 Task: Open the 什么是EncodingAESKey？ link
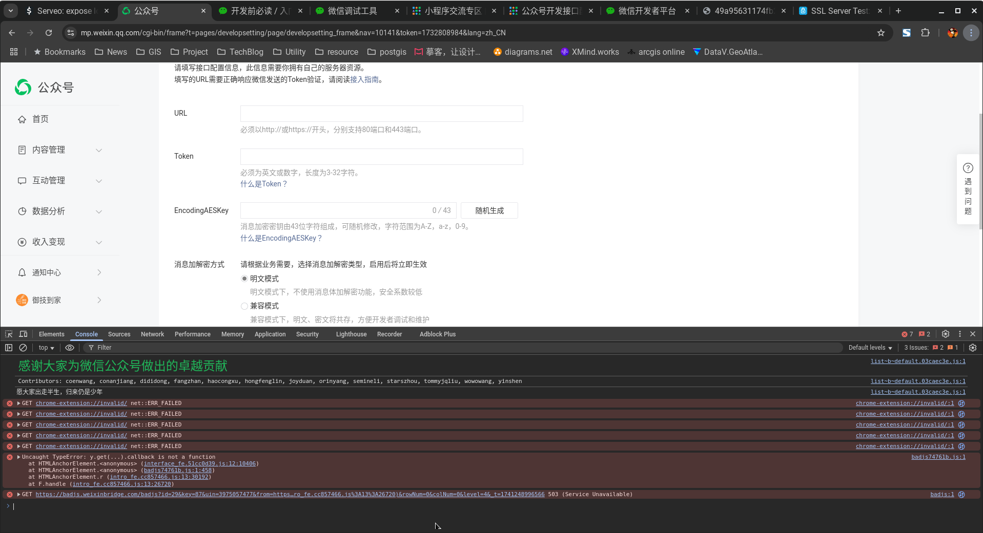coord(281,238)
